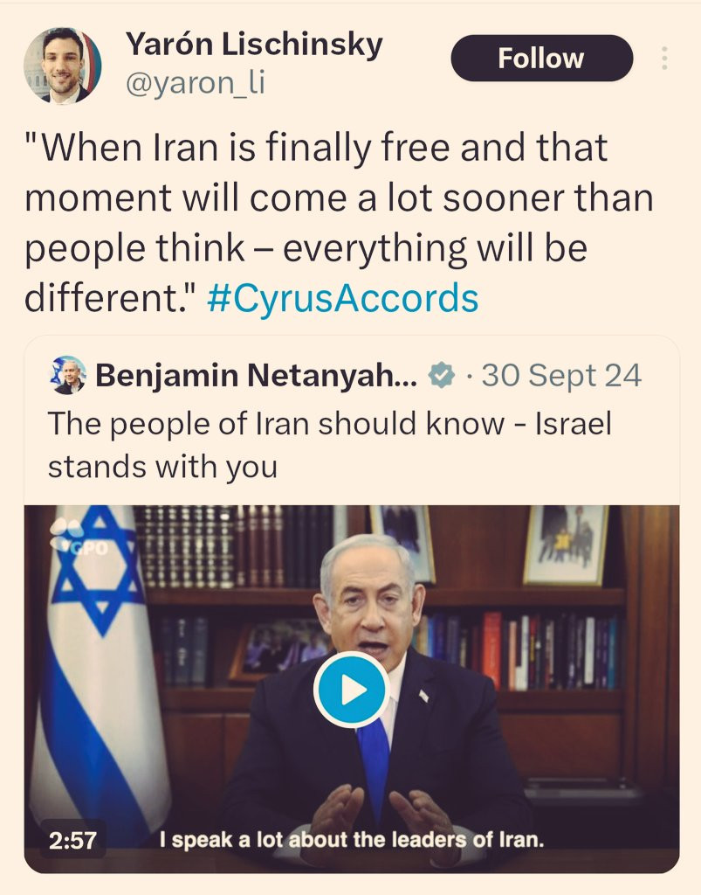Click the small avatar in the quoted post
The height and width of the screenshot is (895, 701).
coord(68,375)
